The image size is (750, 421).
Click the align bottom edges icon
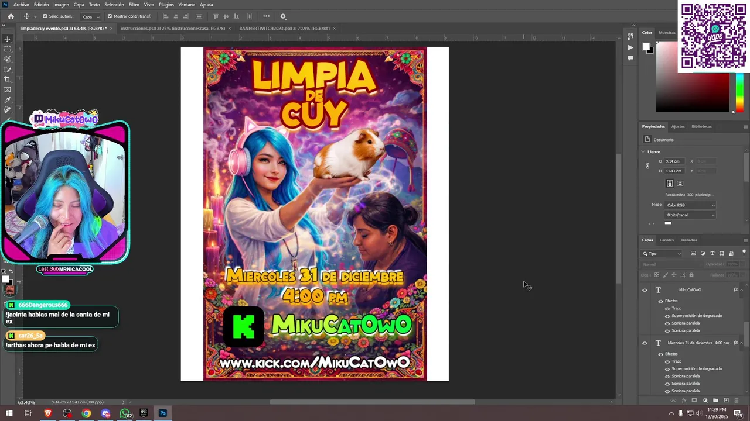tap(237, 16)
